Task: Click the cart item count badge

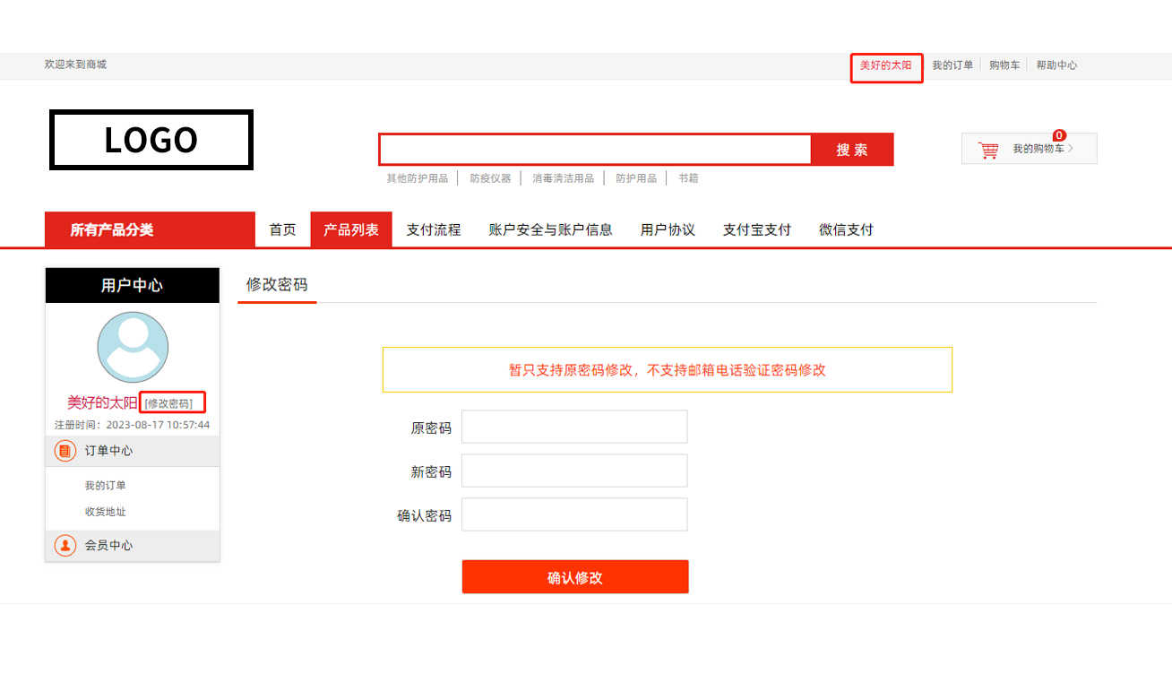Action: (x=1059, y=135)
